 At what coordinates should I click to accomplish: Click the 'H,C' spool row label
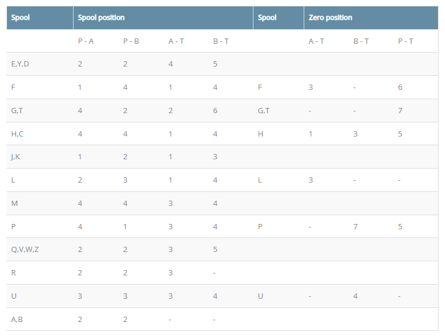[x=18, y=134]
